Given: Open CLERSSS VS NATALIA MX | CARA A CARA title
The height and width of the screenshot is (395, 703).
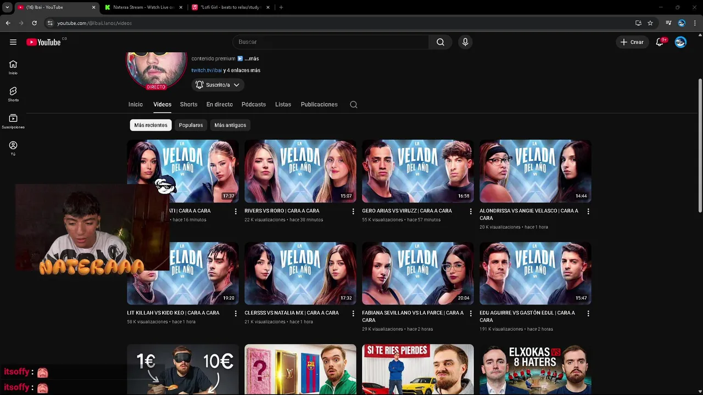Looking at the screenshot, I should pyautogui.click(x=292, y=313).
